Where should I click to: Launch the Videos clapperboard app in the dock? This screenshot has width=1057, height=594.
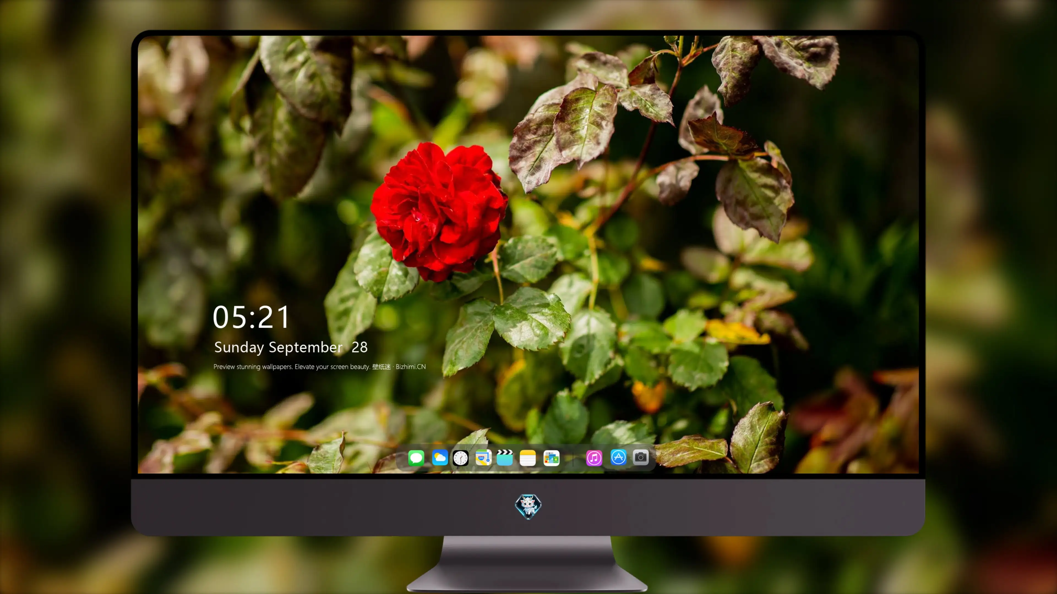click(505, 458)
